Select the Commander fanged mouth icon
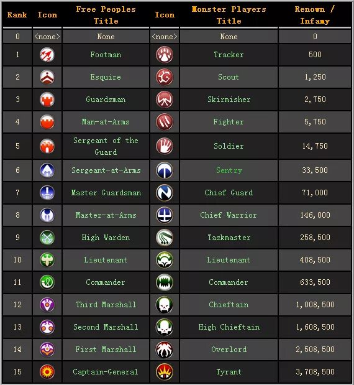 (165, 282)
